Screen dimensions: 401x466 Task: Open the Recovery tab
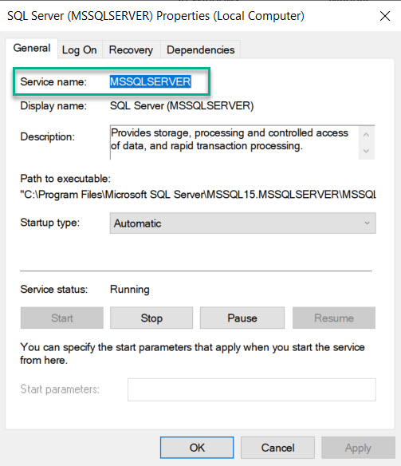(131, 50)
